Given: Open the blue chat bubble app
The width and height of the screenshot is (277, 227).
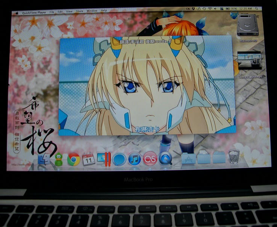Looking at the screenshot, I should 119,159.
